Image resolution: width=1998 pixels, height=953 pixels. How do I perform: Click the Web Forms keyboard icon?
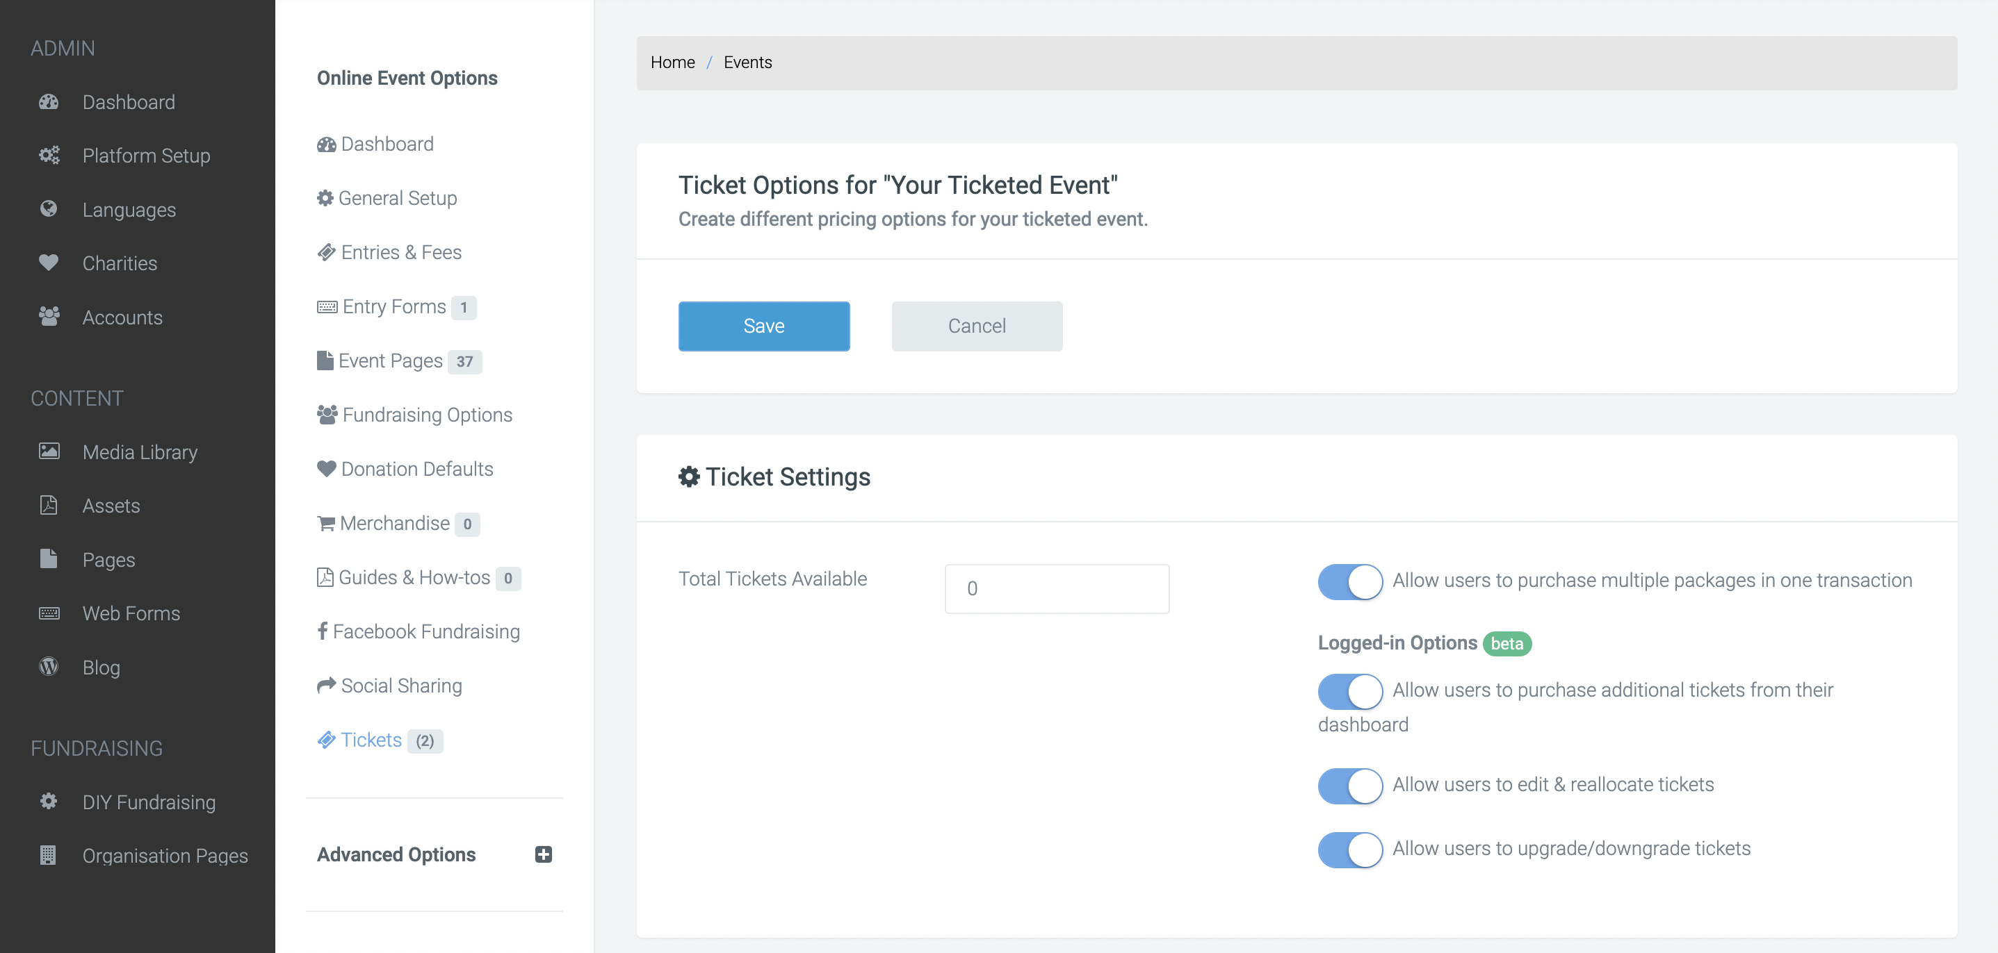point(49,613)
